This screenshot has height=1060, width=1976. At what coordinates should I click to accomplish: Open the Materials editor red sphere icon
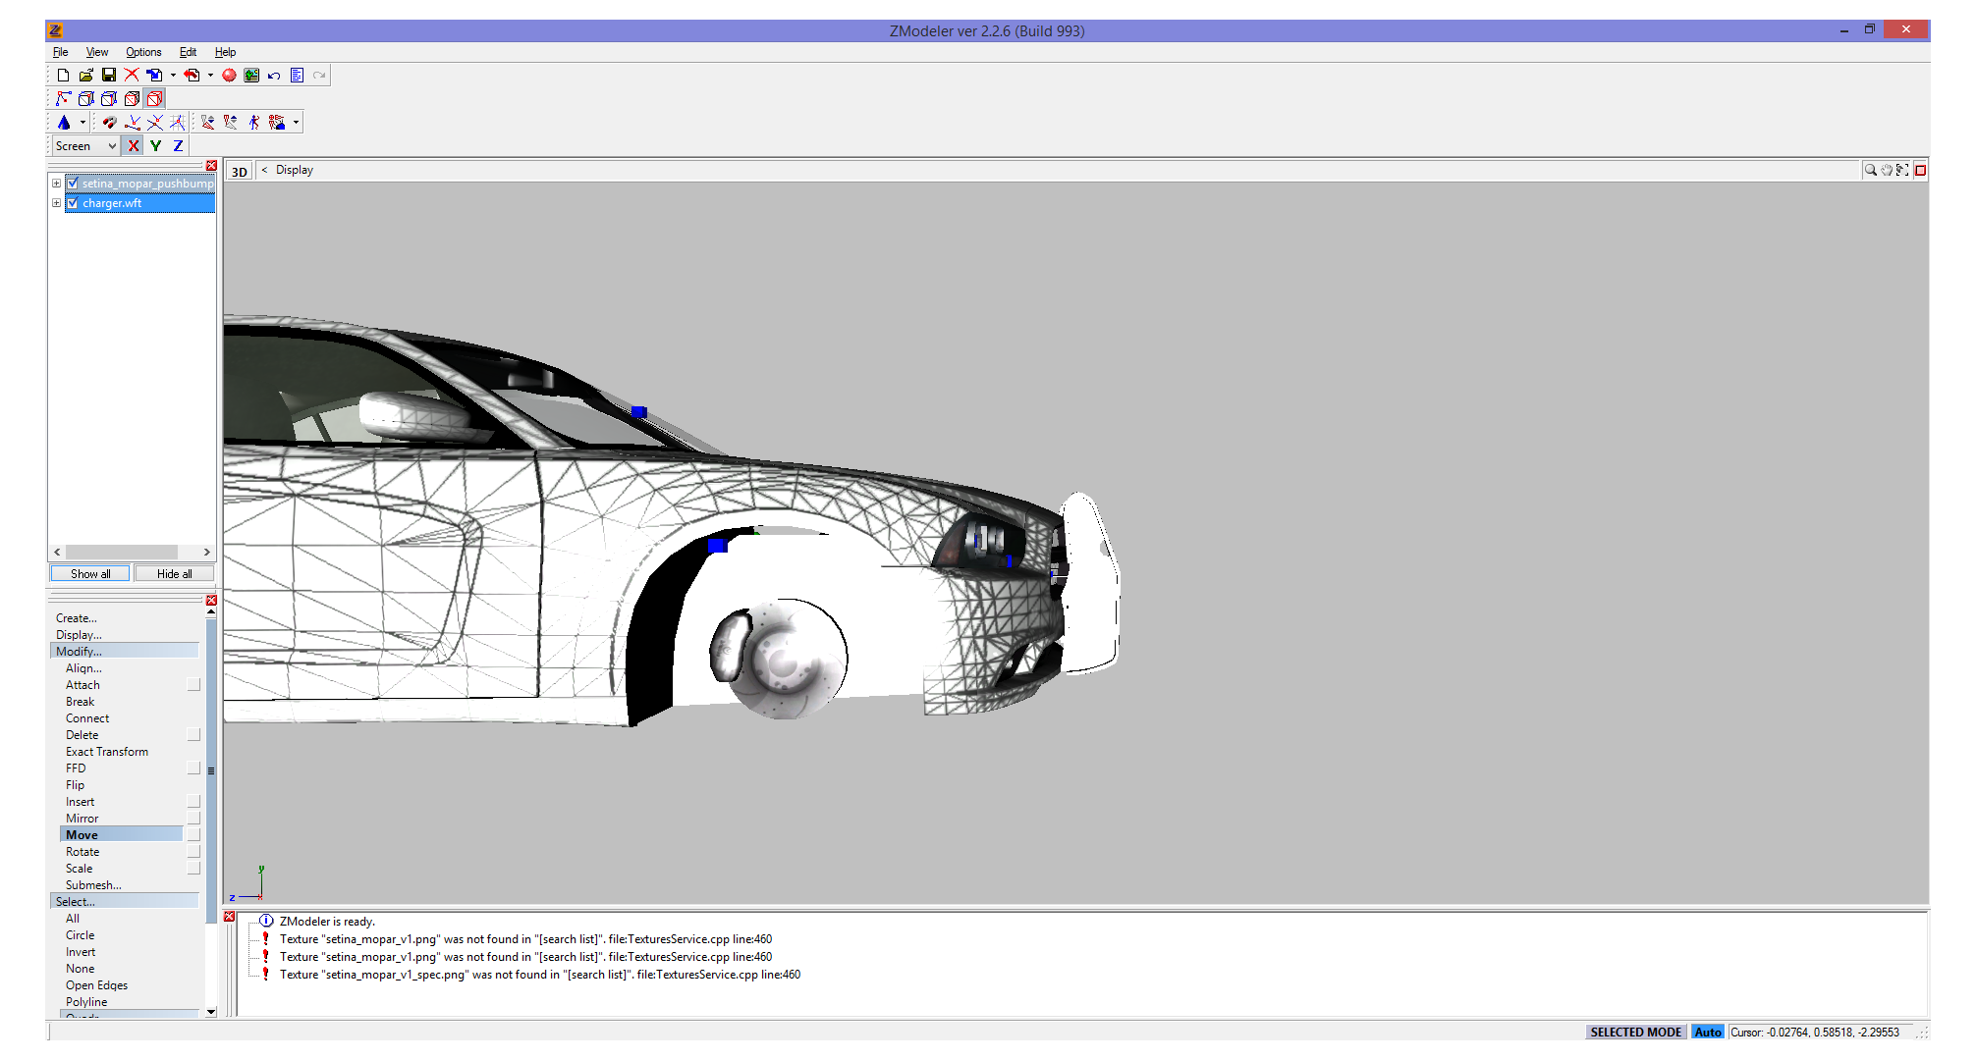pos(229,75)
